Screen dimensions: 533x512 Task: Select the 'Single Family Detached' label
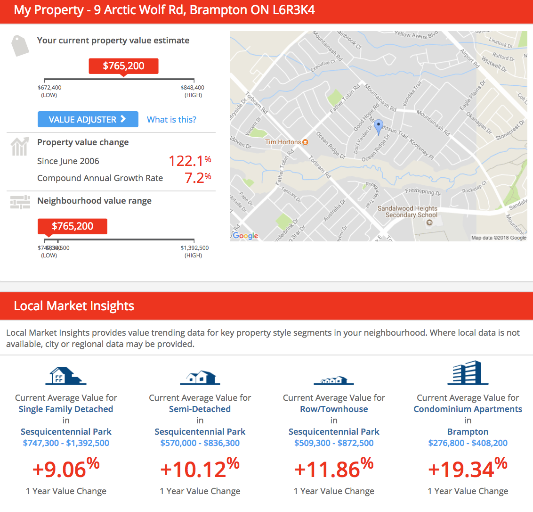66,409
